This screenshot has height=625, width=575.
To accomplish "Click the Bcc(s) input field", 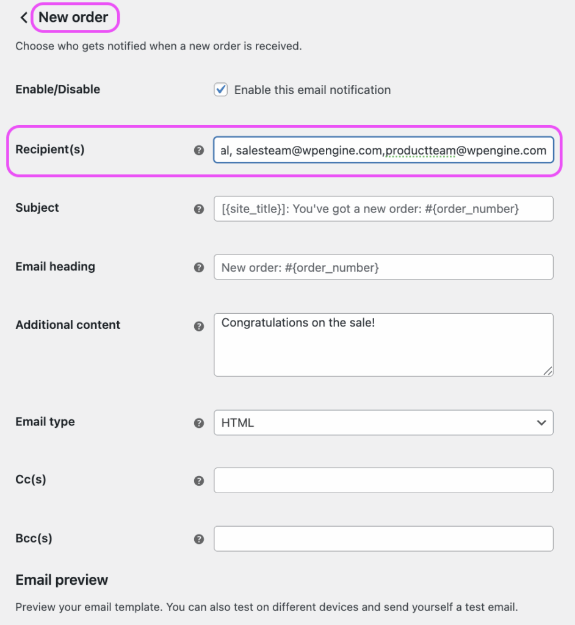I will pyautogui.click(x=383, y=539).
